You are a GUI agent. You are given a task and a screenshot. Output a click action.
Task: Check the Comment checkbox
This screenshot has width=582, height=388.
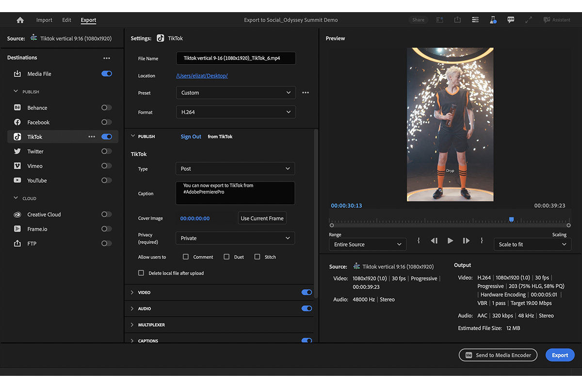pos(186,257)
